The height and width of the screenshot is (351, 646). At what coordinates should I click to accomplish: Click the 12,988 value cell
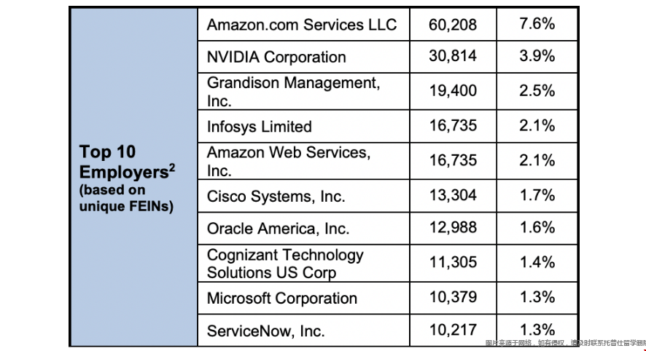click(x=453, y=229)
